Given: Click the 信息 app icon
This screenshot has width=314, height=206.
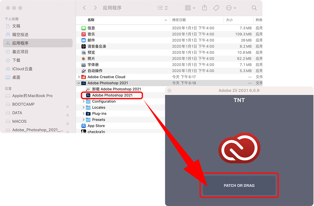Looking at the screenshot, I should (x=83, y=28).
